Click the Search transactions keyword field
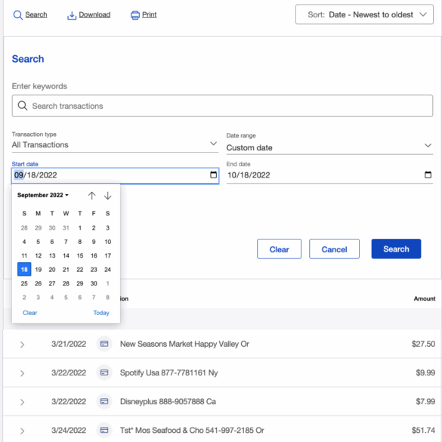 [x=222, y=106]
